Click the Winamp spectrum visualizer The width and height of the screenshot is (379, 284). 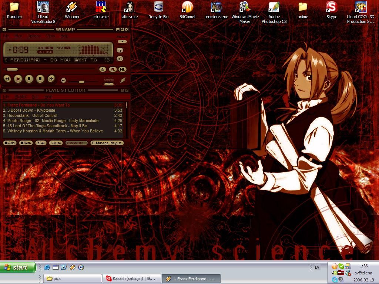[94, 50]
